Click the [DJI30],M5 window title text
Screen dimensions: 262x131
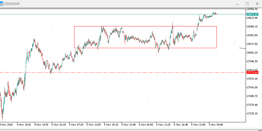pyautogui.click(x=12, y=4)
